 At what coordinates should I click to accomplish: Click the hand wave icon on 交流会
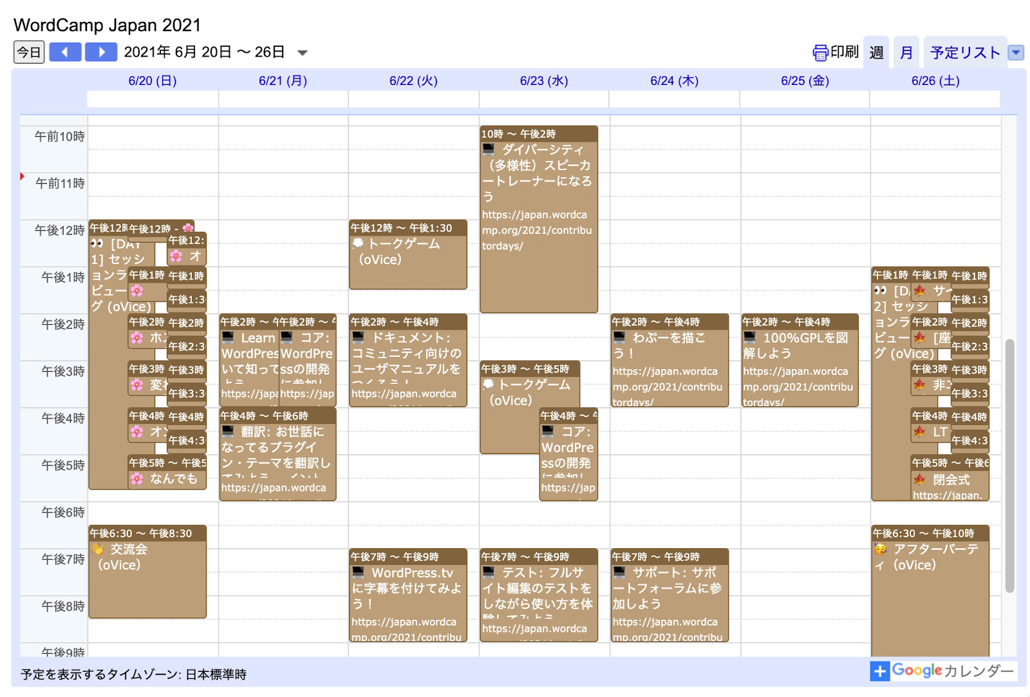click(97, 549)
